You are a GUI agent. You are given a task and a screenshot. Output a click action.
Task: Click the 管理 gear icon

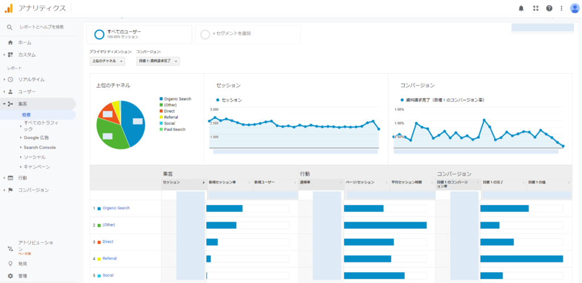click(10, 276)
